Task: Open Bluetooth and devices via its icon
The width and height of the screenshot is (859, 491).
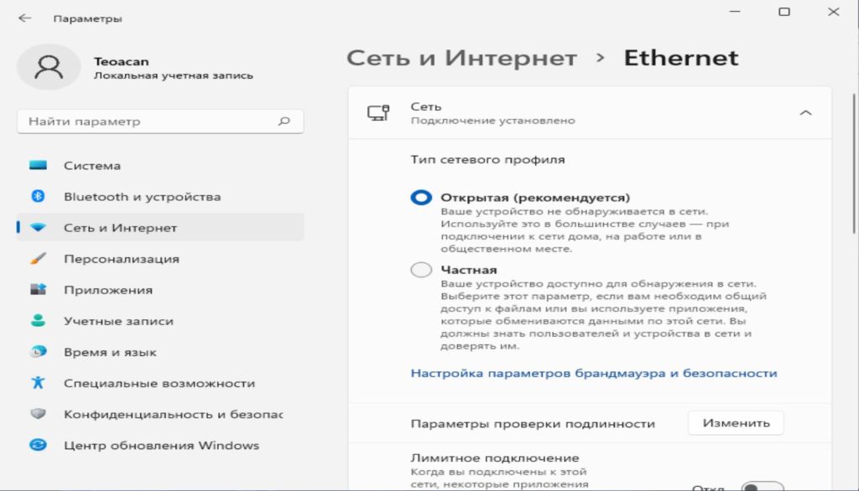Action: [38, 197]
